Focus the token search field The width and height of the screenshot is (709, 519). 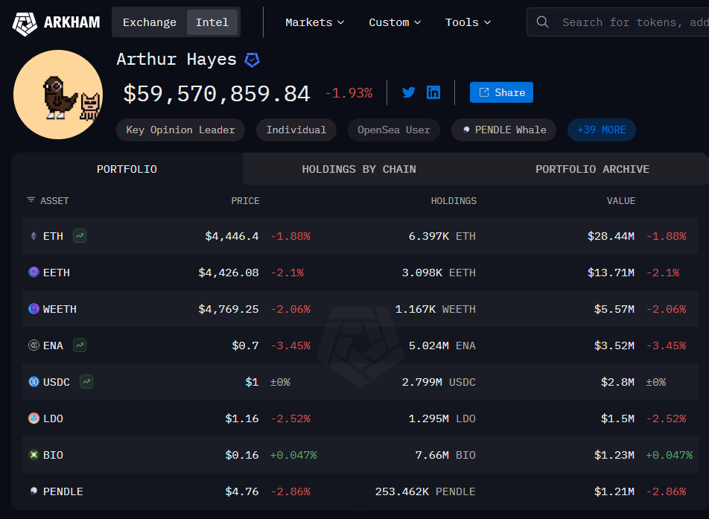click(x=633, y=22)
